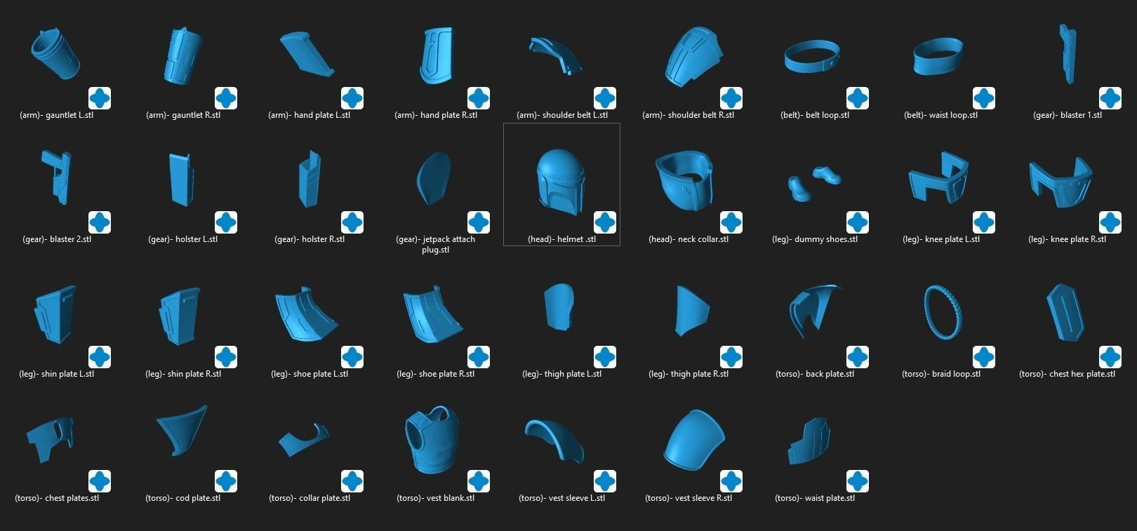The image size is (1137, 531).
Task: Click the "(torso)- back plate.stl" label
Action: (x=815, y=374)
